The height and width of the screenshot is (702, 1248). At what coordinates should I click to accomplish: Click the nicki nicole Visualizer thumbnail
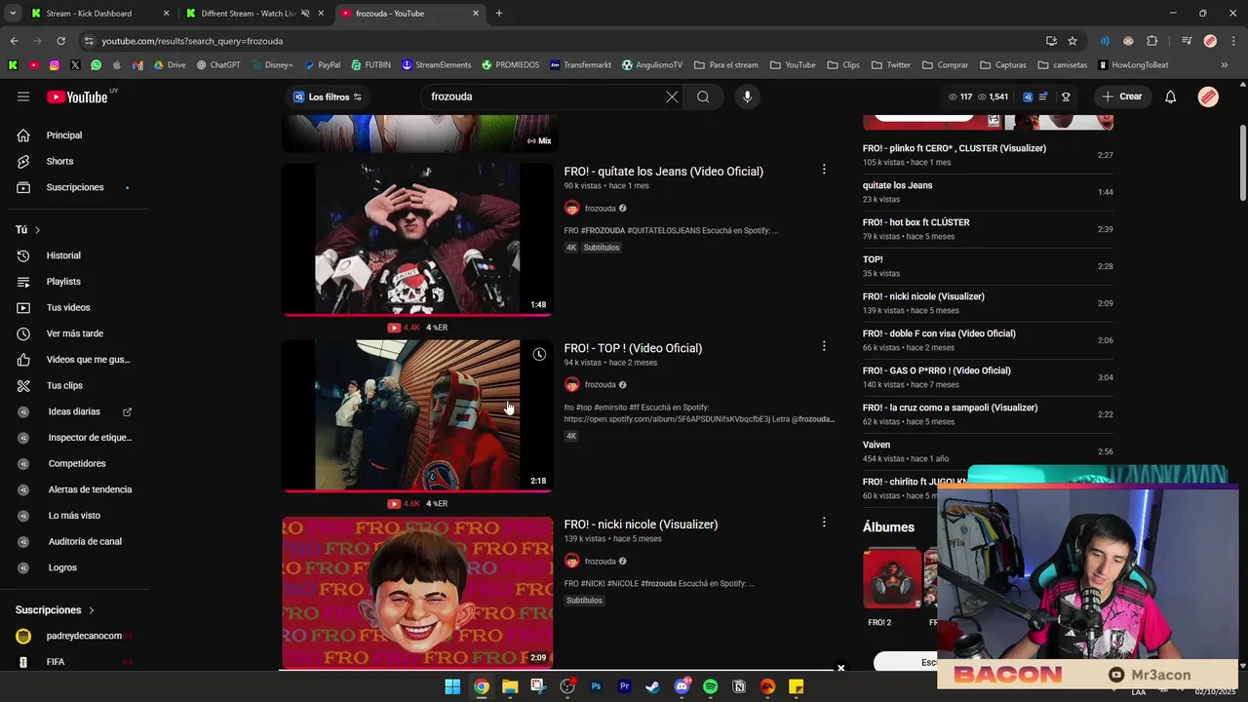coord(417,592)
